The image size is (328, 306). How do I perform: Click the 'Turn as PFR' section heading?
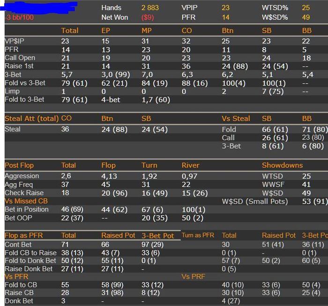(x=198, y=235)
